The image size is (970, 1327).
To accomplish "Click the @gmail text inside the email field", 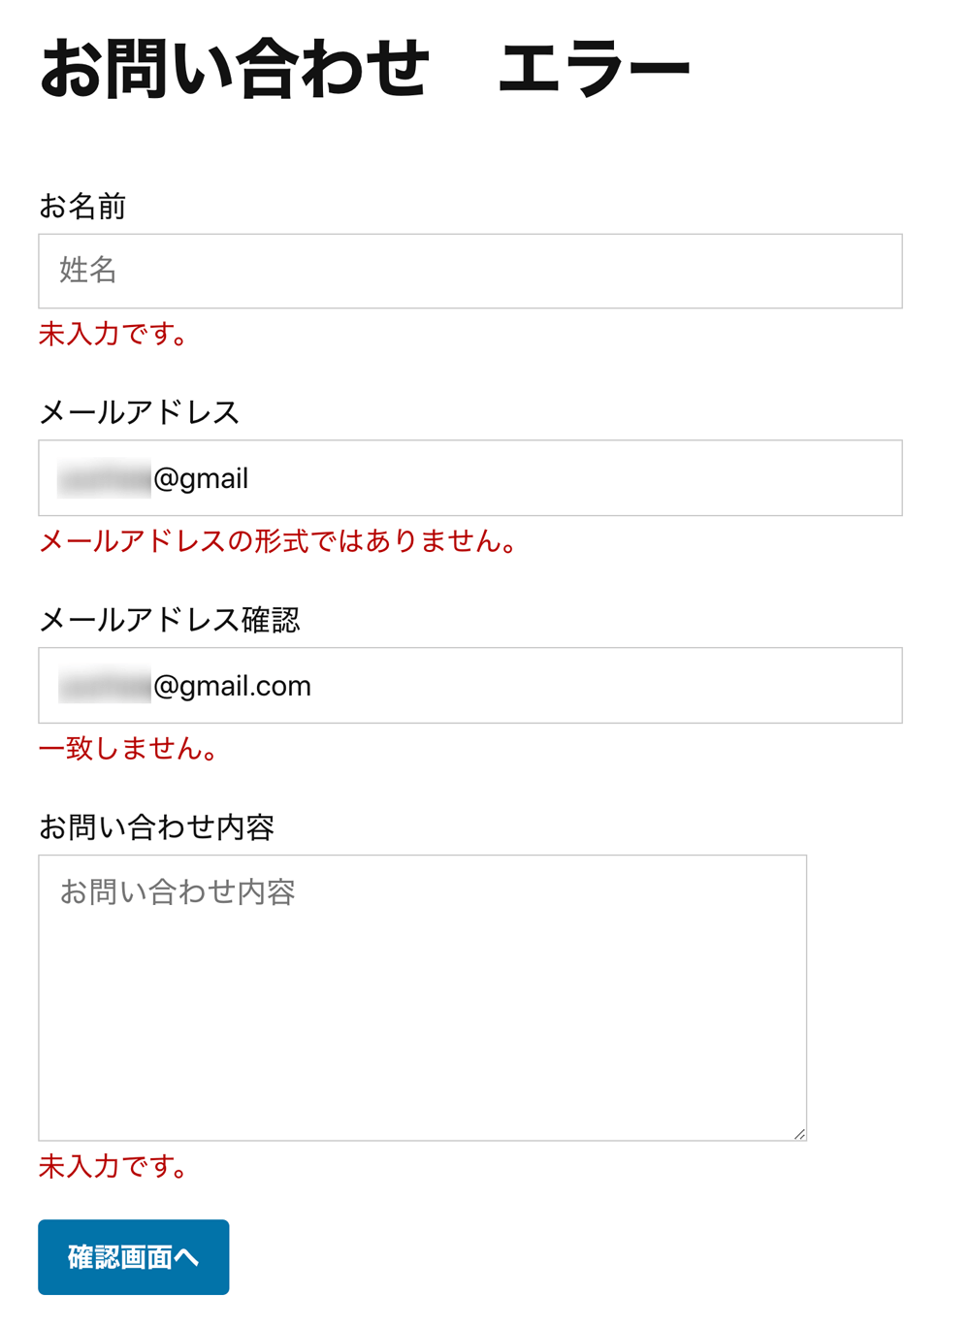I will tap(204, 478).
